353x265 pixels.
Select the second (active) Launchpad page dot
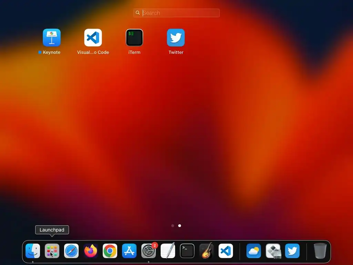[179, 226]
